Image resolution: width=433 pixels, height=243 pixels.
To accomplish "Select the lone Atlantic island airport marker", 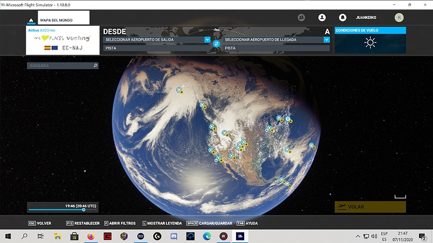I will 312,146.
